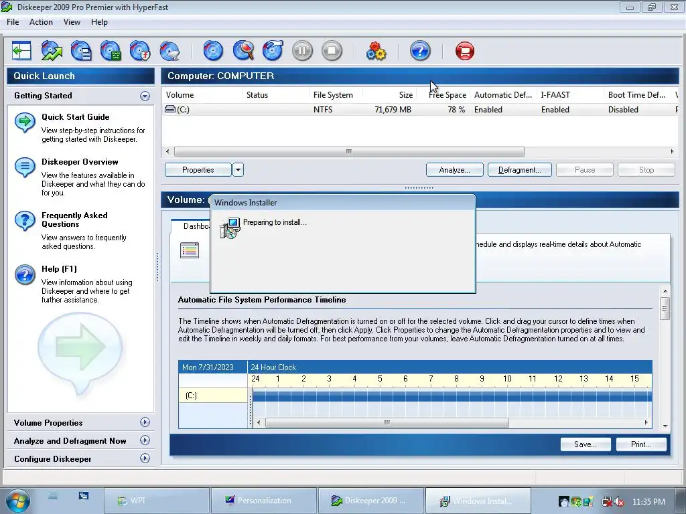Click the Diskeeper 2009 taskbar button
Screen dimensions: 686x514
(371, 501)
